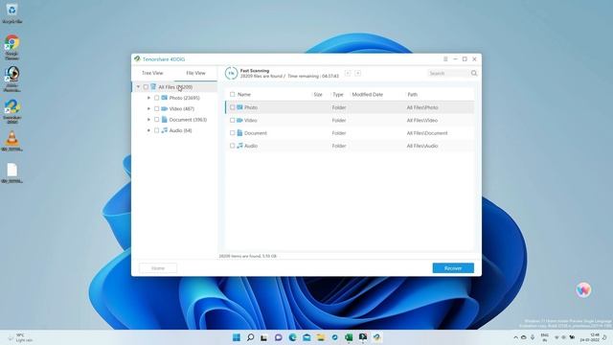Click the Photo folder icon in file list
This screenshot has width=613, height=345.
[239, 107]
